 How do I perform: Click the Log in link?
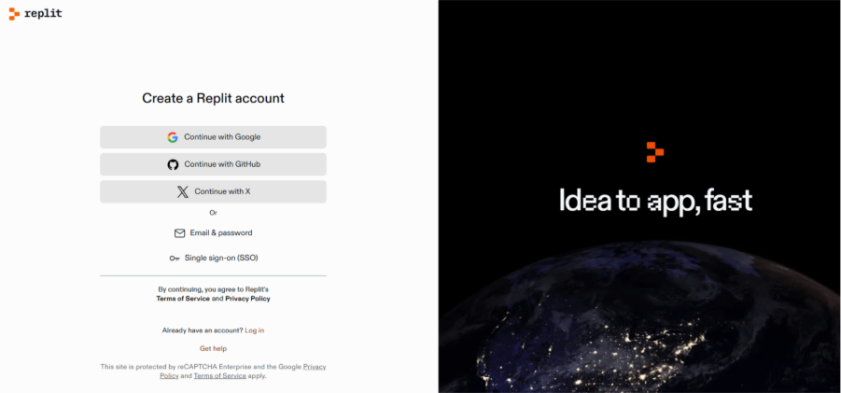coord(254,330)
